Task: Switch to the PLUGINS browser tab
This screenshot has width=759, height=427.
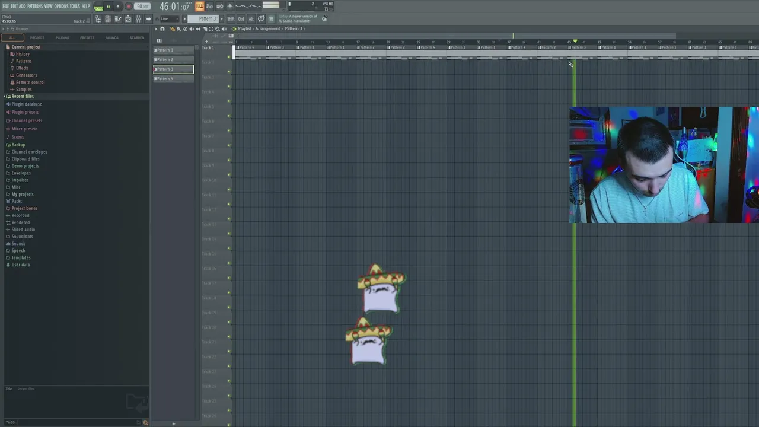Action: pyautogui.click(x=62, y=38)
